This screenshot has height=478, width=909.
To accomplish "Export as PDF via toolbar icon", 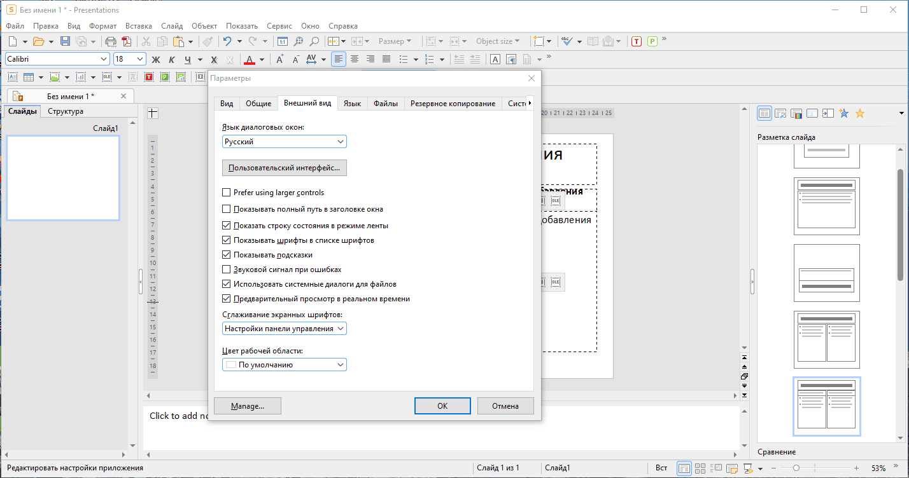I will click(x=126, y=41).
